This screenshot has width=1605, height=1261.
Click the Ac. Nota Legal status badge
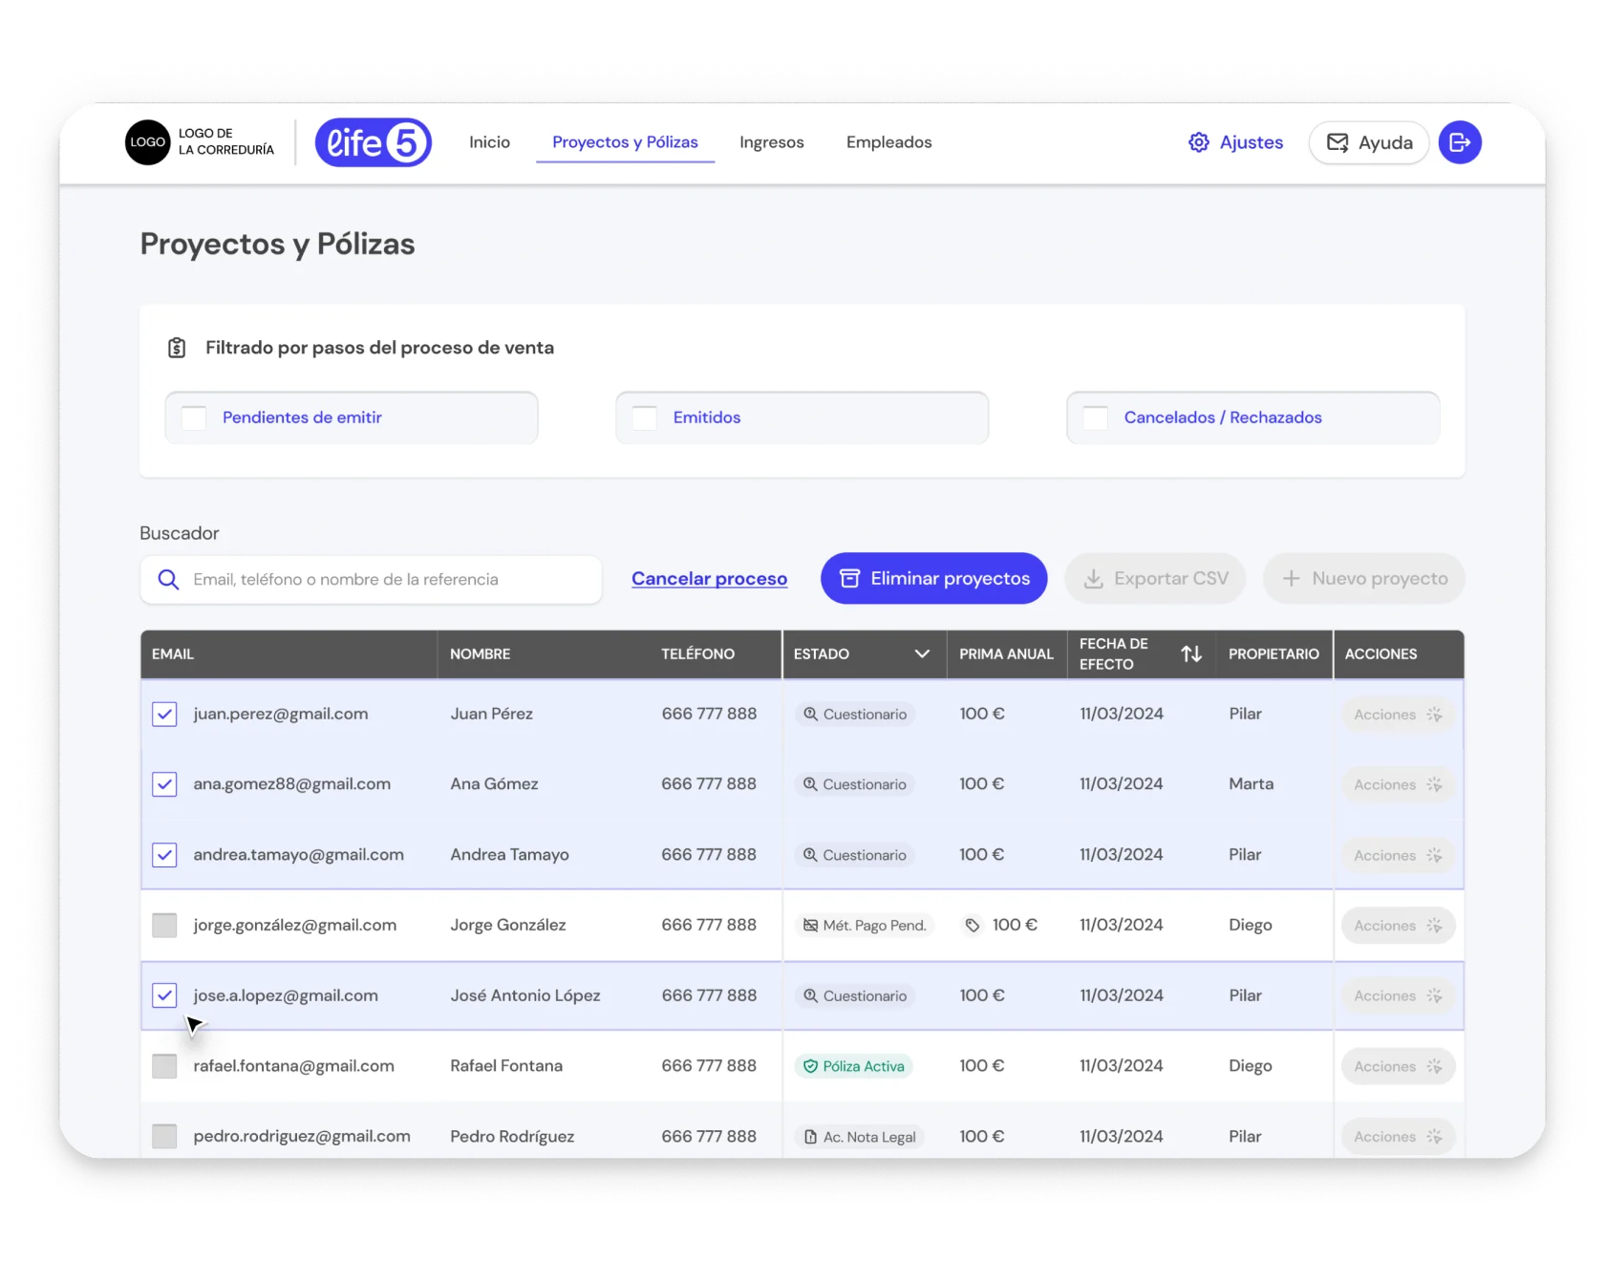coord(859,1137)
